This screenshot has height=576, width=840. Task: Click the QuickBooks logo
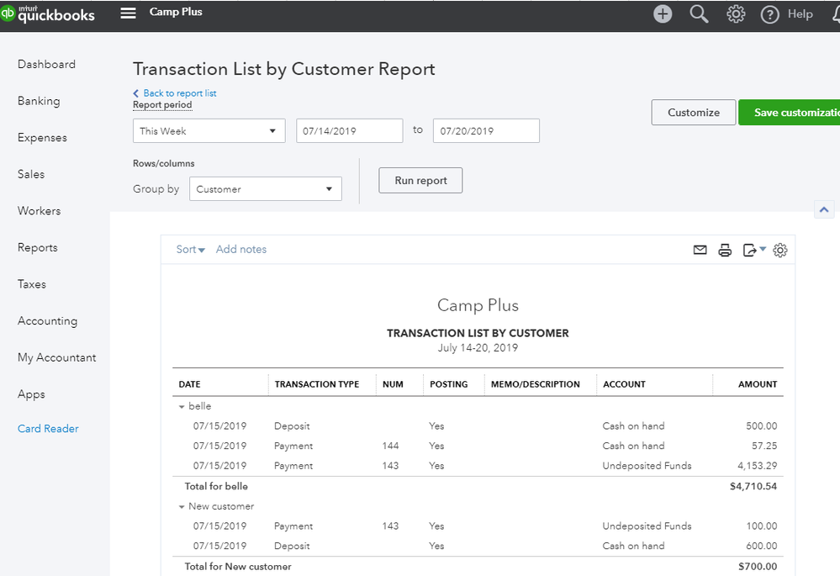point(48,14)
